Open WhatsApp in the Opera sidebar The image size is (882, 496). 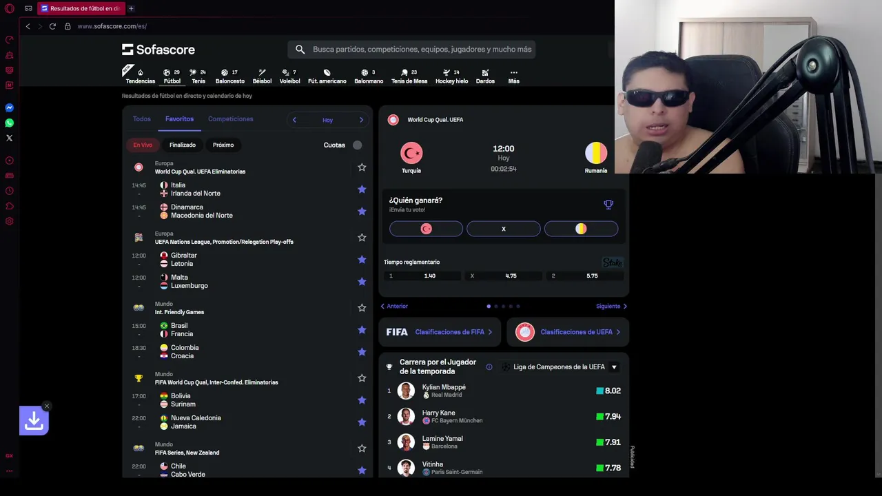tap(9, 123)
